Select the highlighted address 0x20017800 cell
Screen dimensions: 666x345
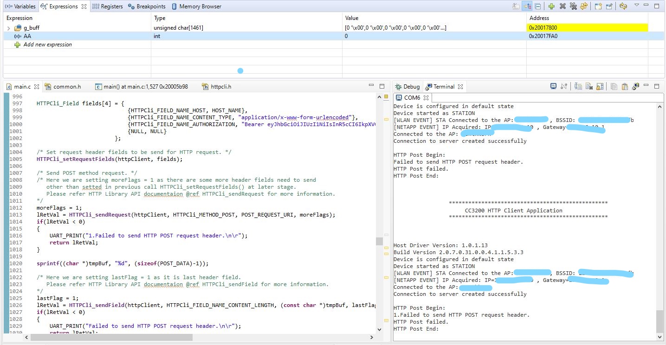(x=587, y=28)
